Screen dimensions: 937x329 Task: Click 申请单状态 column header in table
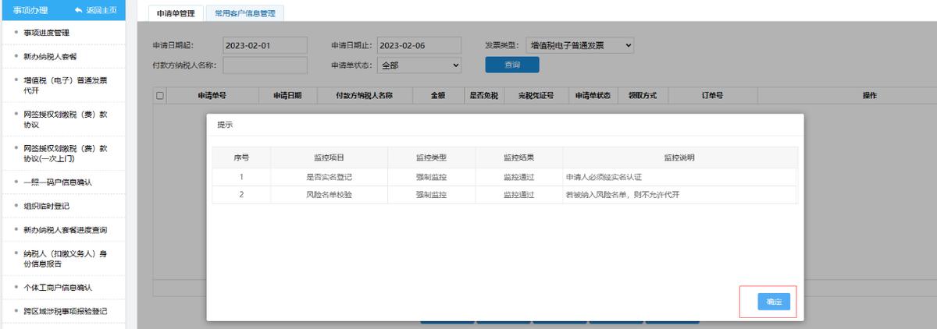pyautogui.click(x=593, y=95)
